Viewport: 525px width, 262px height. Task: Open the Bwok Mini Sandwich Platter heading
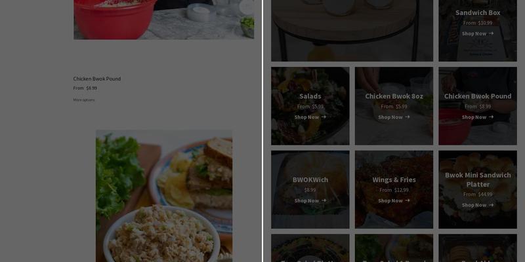point(478,179)
